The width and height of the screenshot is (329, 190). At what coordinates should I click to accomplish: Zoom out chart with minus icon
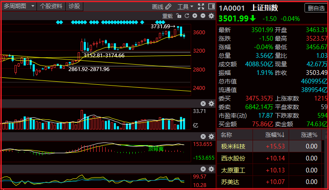coord(203,16)
